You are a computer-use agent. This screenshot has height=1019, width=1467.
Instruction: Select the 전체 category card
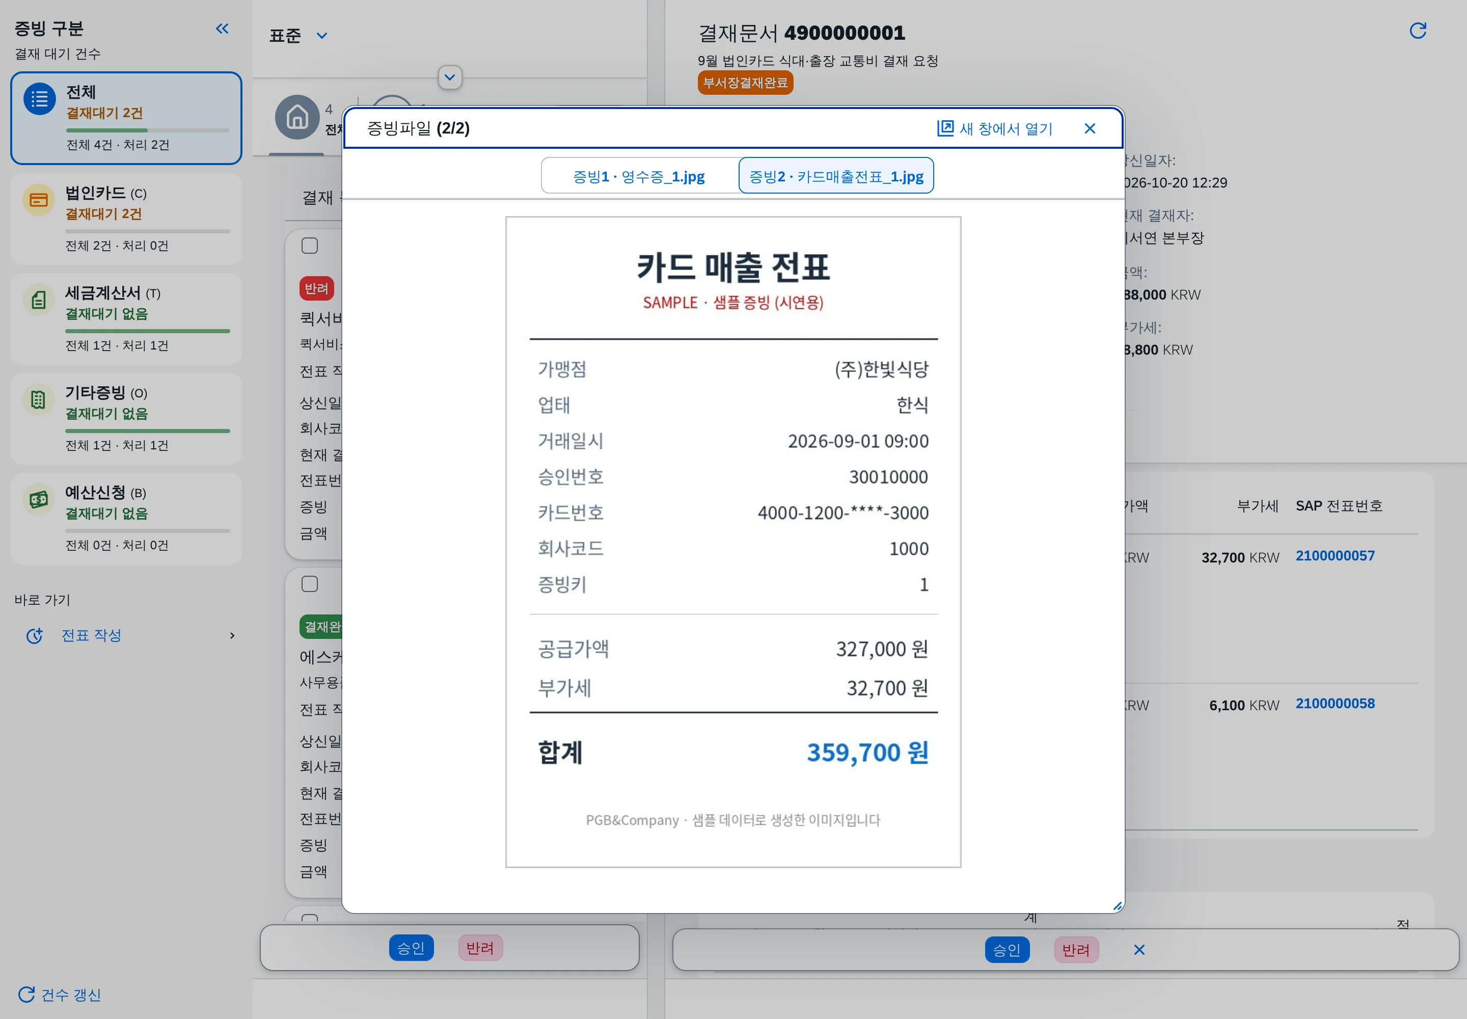point(126,118)
